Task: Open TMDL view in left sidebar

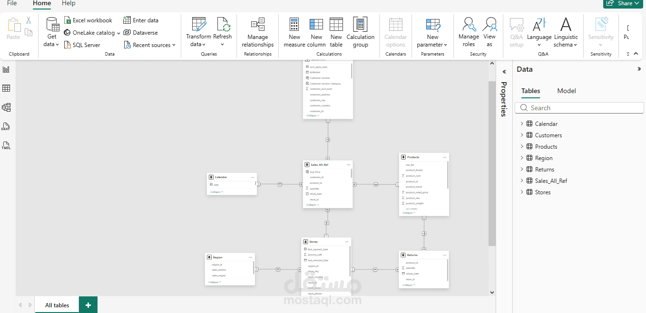Action: coord(6,145)
